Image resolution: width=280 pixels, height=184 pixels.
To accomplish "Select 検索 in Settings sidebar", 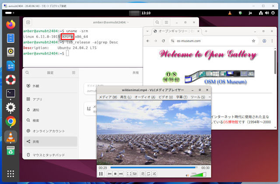I will click(x=50, y=120).
